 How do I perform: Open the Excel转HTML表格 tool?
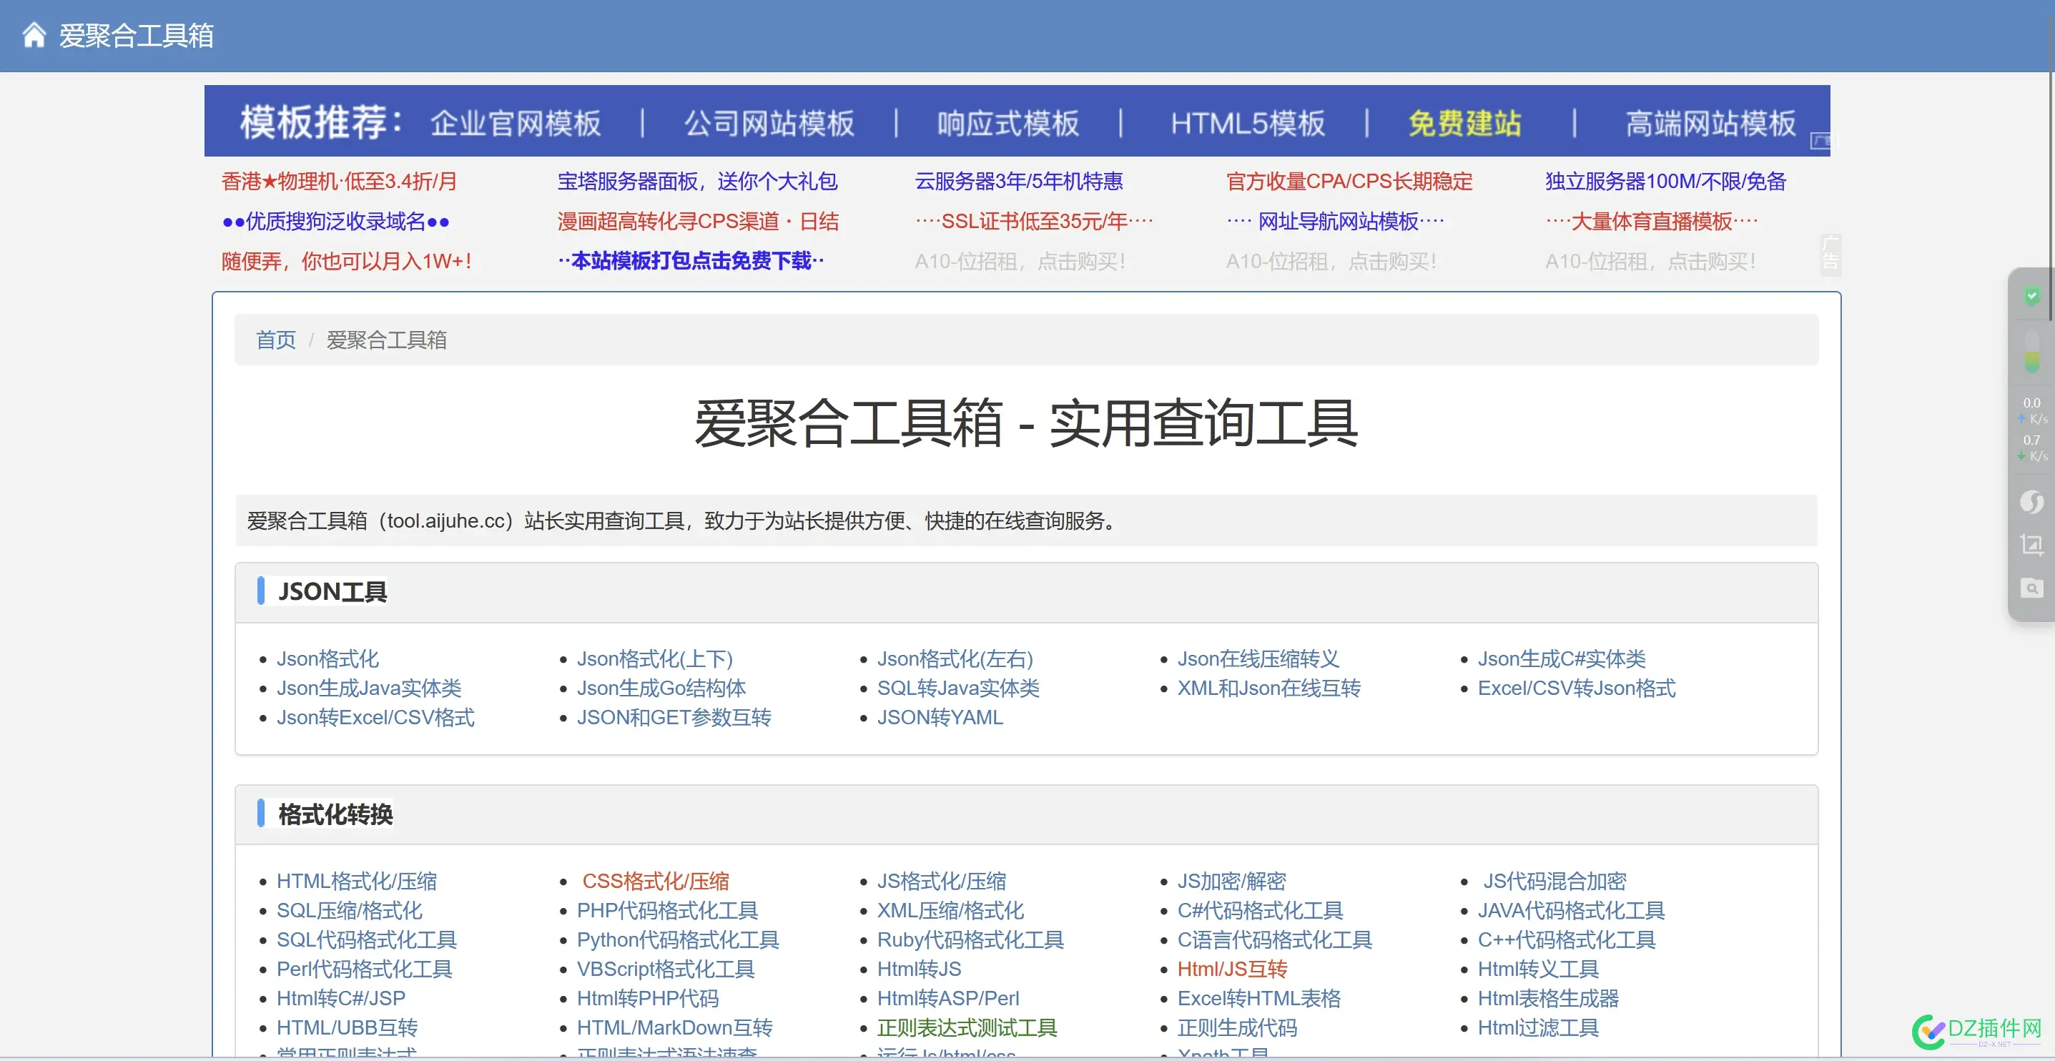(1259, 999)
